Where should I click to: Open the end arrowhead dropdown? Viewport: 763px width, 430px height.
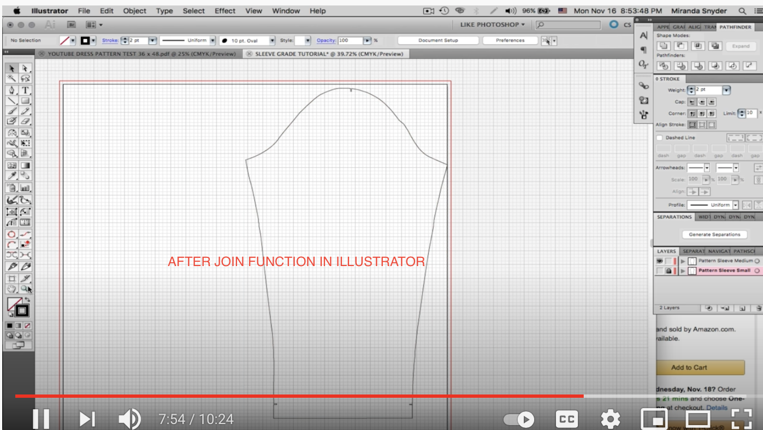(736, 168)
